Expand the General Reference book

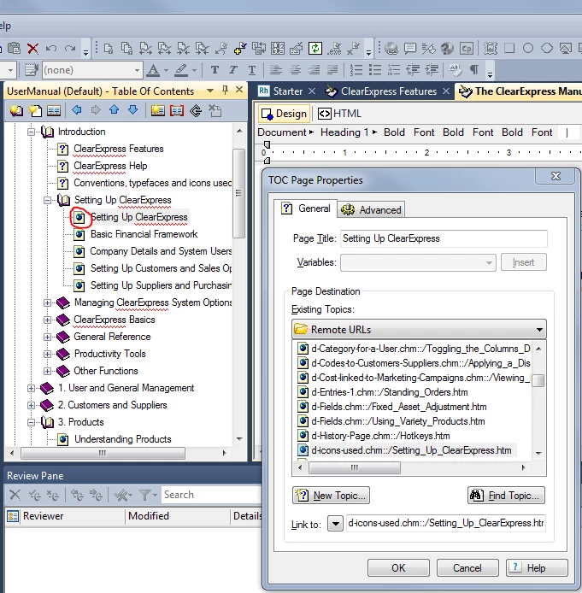click(47, 337)
